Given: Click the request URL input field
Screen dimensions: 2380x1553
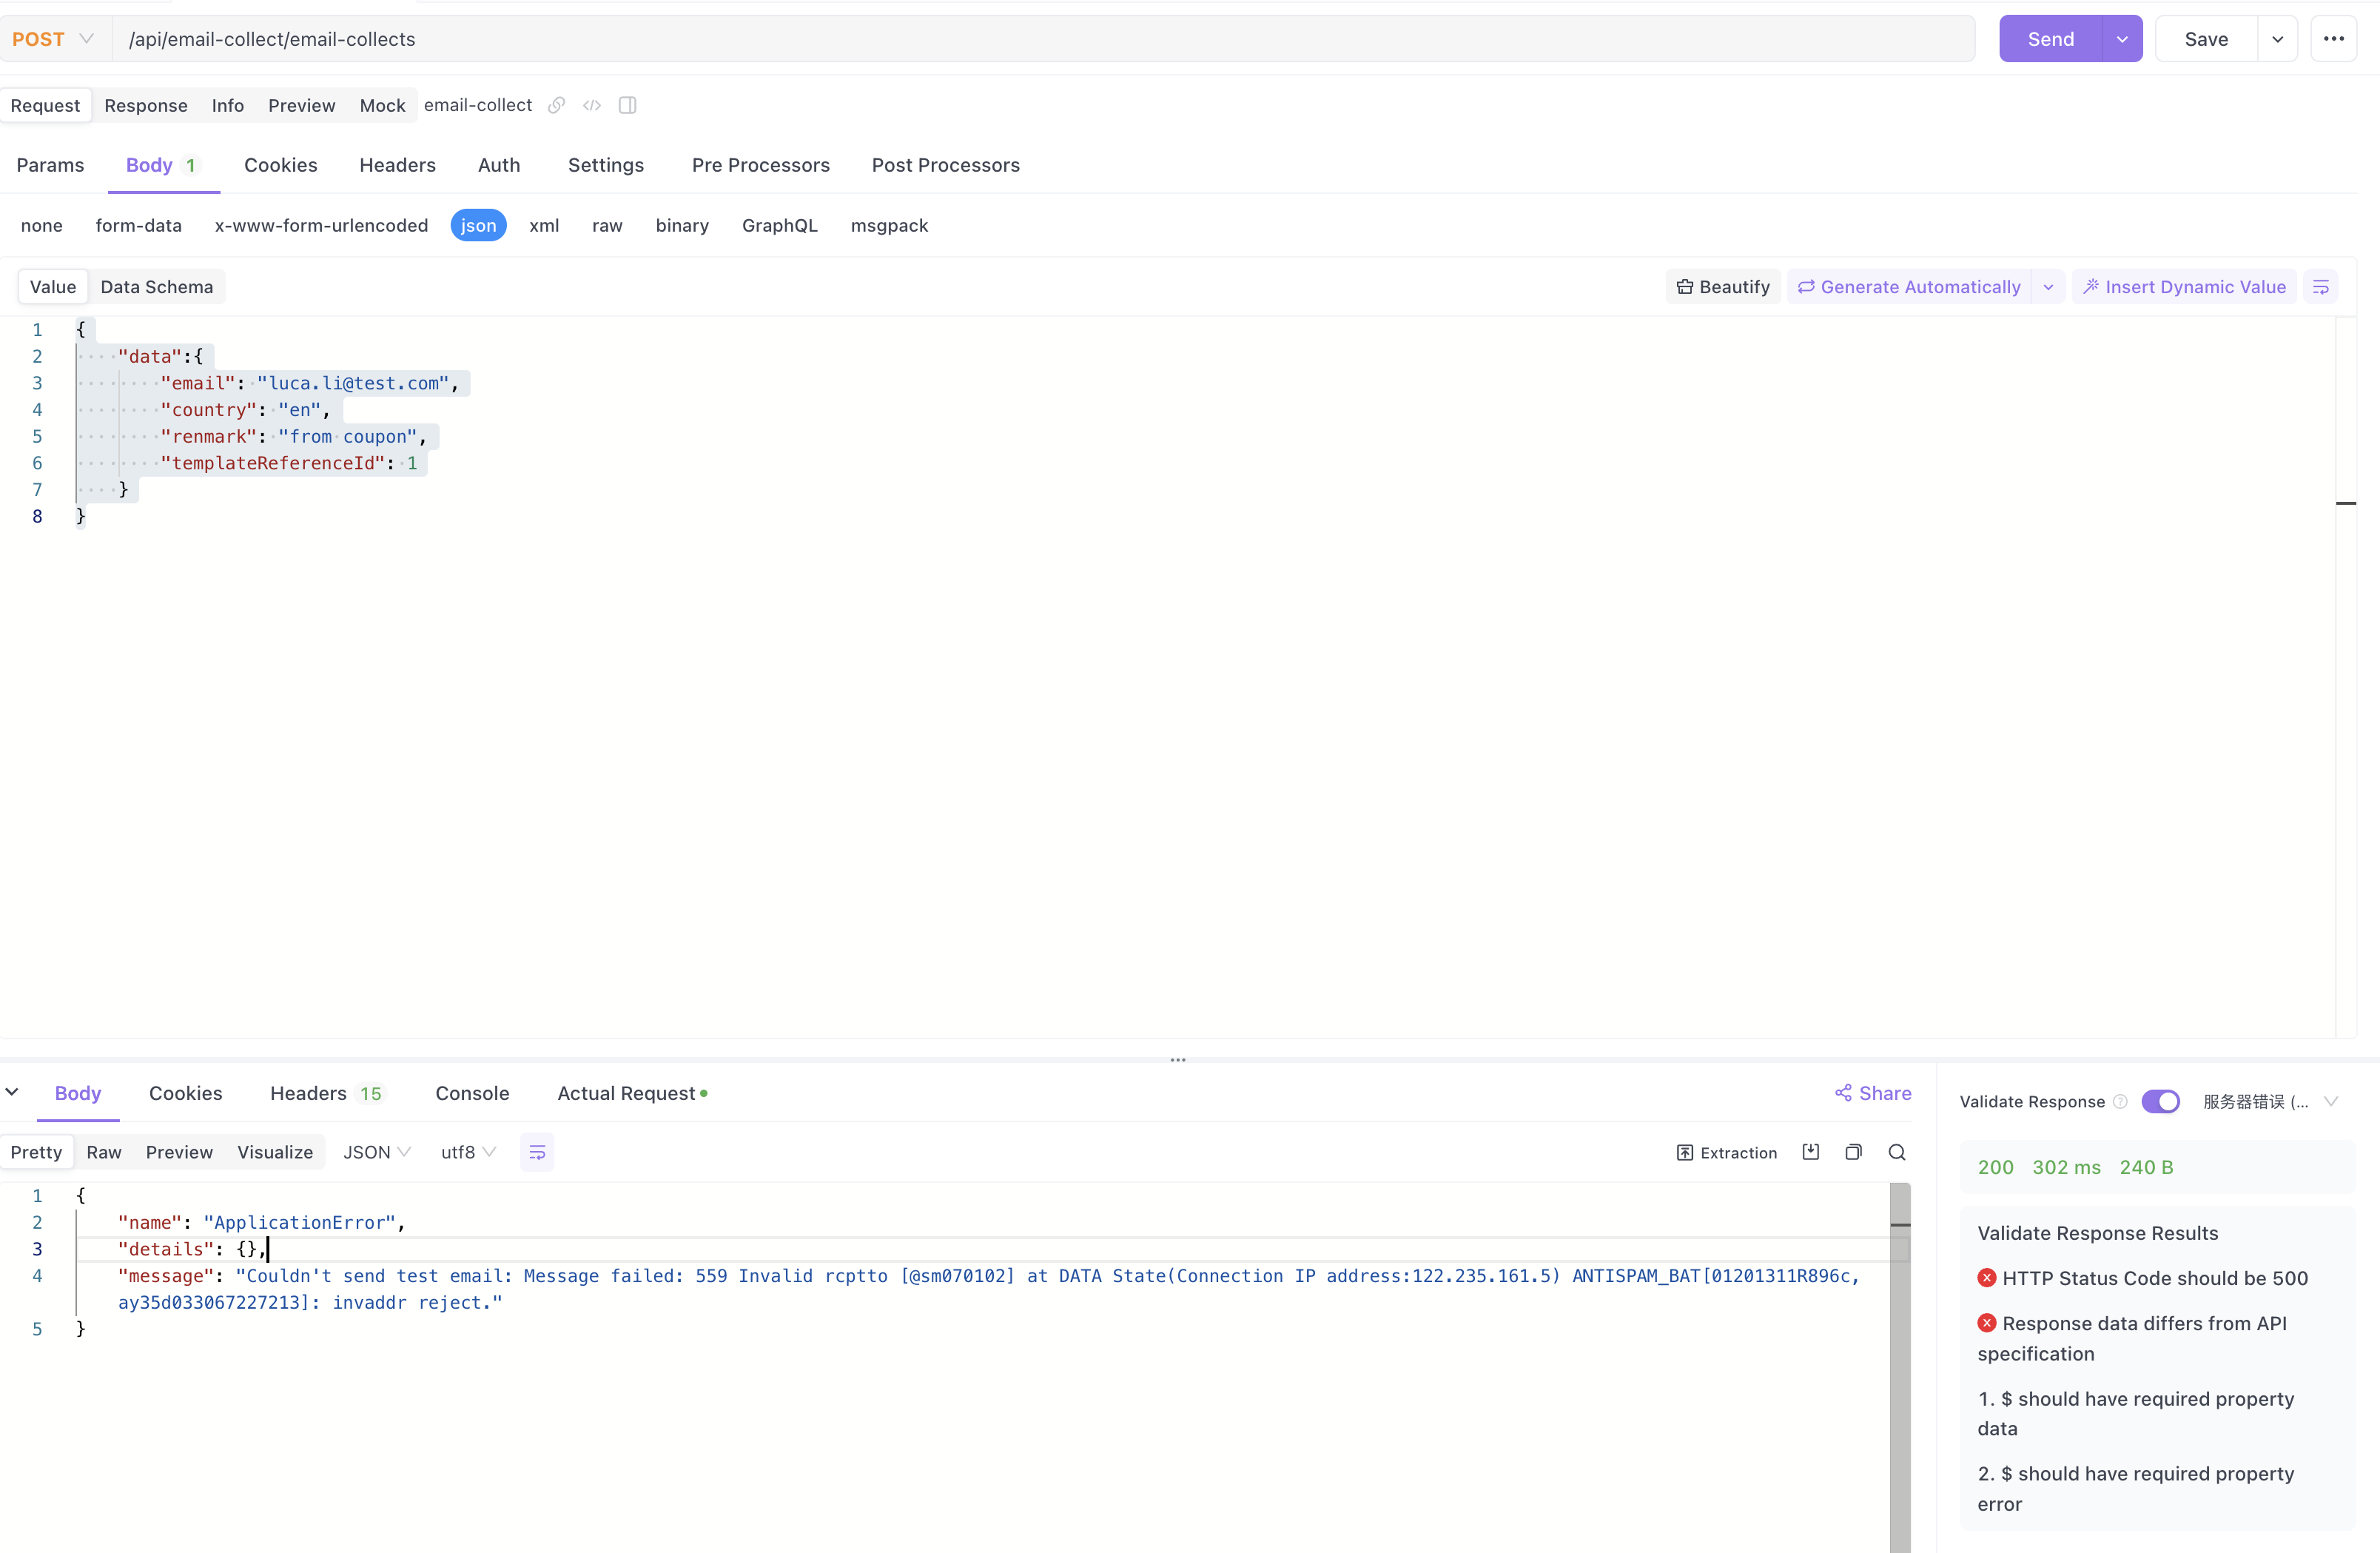Looking at the screenshot, I should pyautogui.click(x=1040, y=39).
